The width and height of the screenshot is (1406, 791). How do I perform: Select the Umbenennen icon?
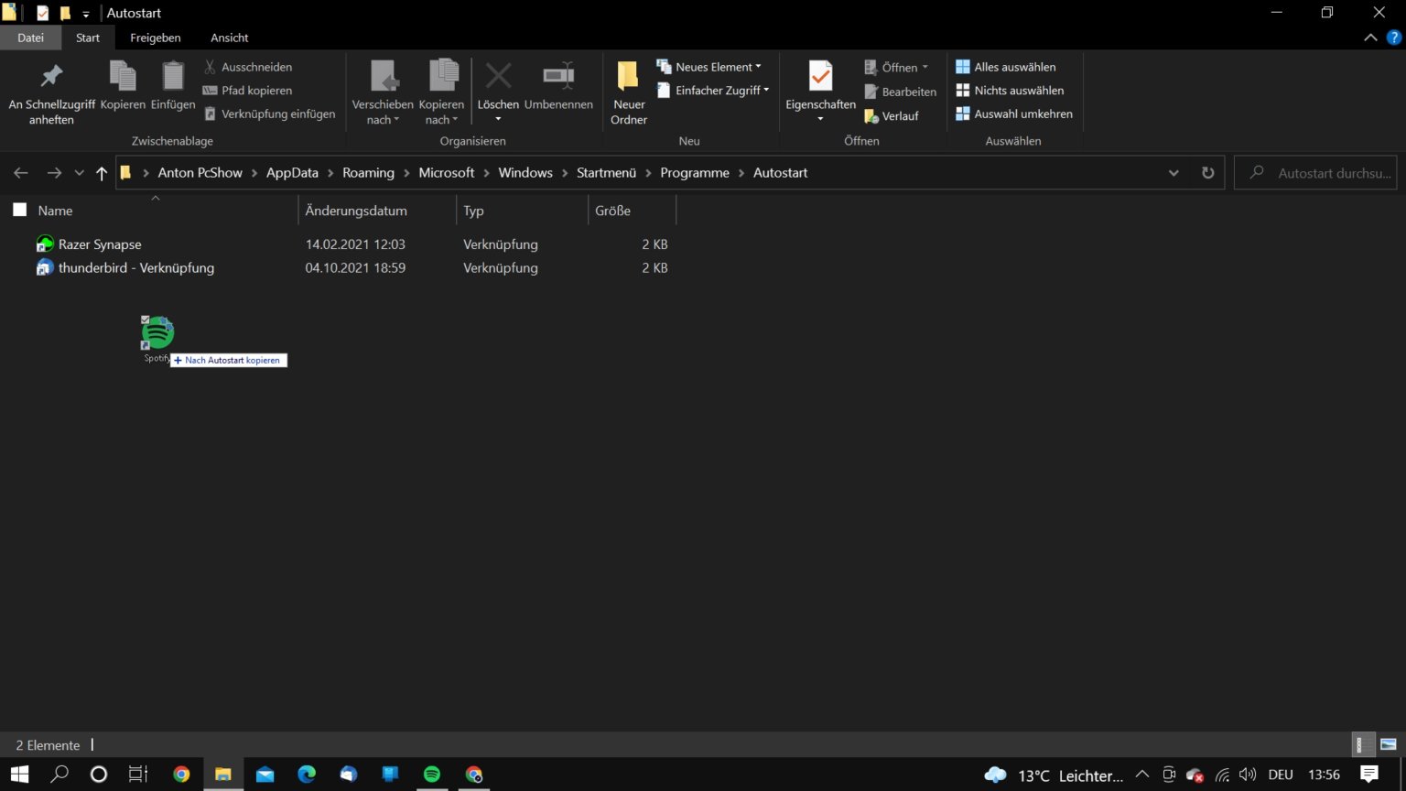pos(557,78)
